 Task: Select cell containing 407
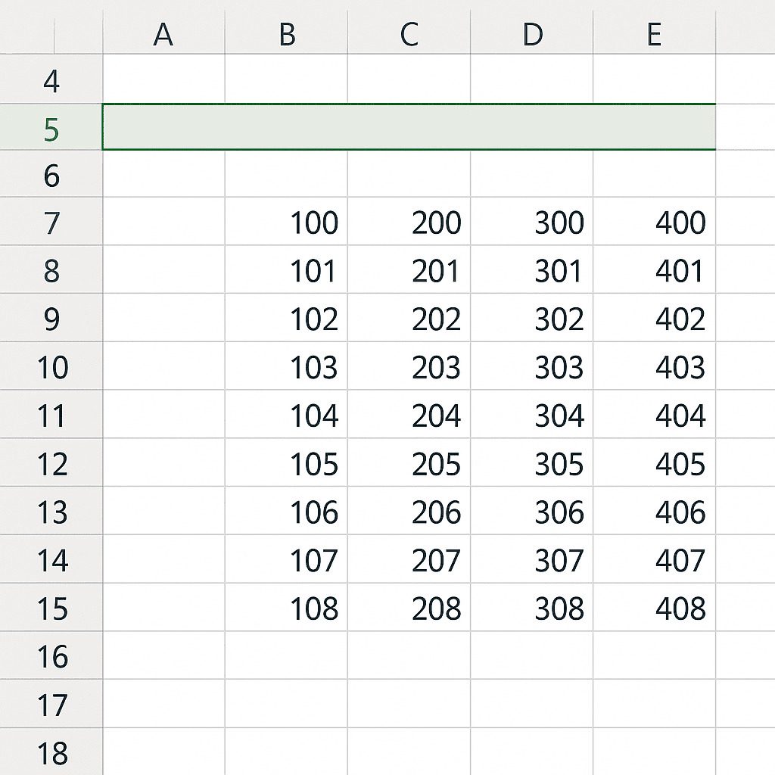tap(655, 560)
